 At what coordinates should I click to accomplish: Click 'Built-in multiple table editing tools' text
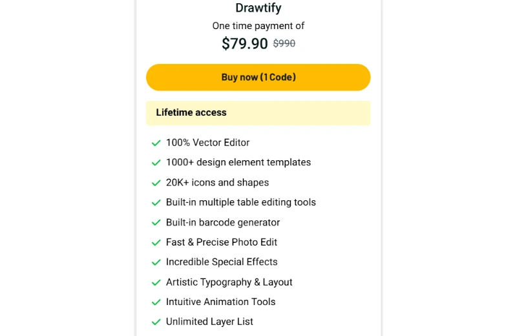pos(241,202)
